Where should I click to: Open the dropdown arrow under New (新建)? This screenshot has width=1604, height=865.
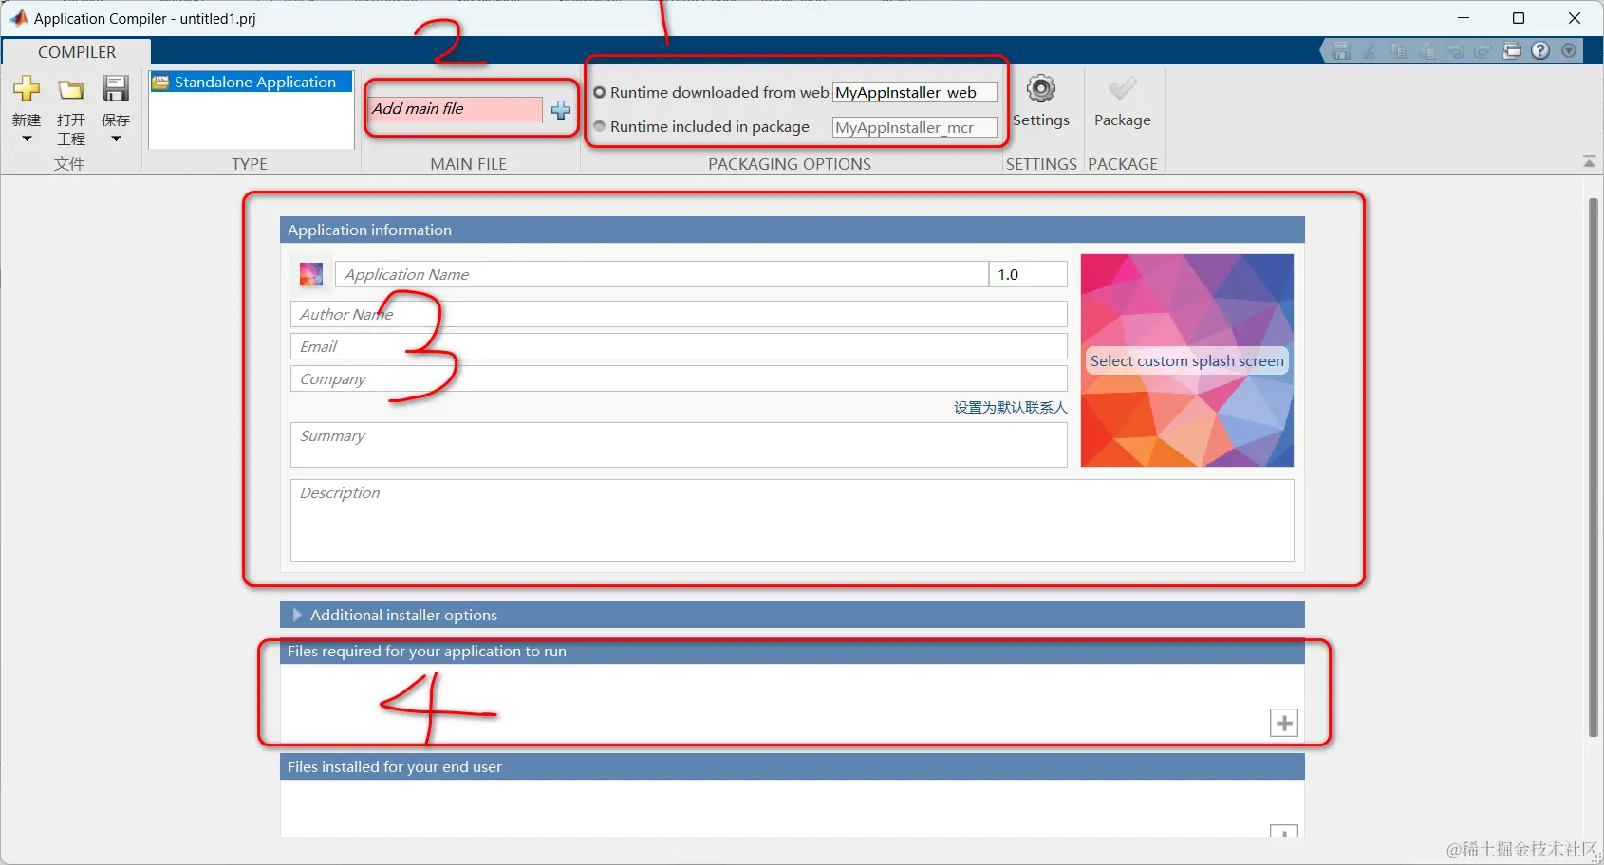point(27,139)
